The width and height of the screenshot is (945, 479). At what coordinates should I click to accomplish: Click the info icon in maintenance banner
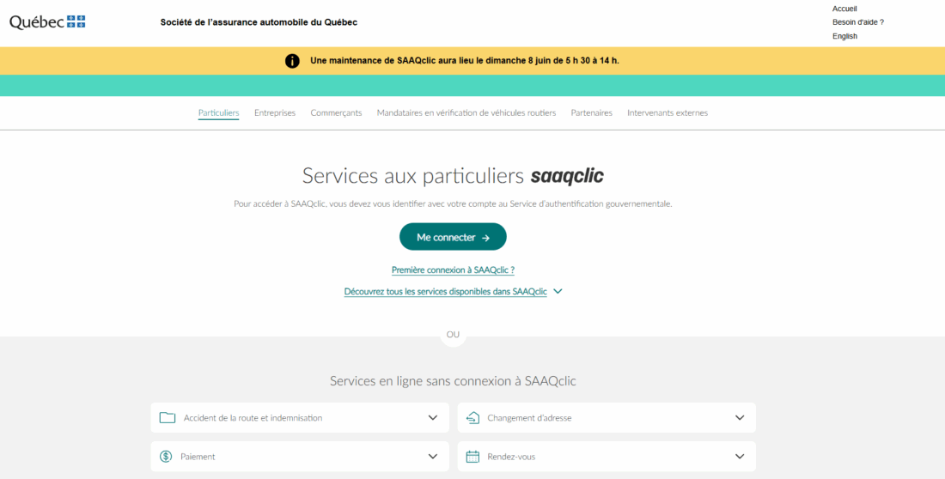pos(292,61)
